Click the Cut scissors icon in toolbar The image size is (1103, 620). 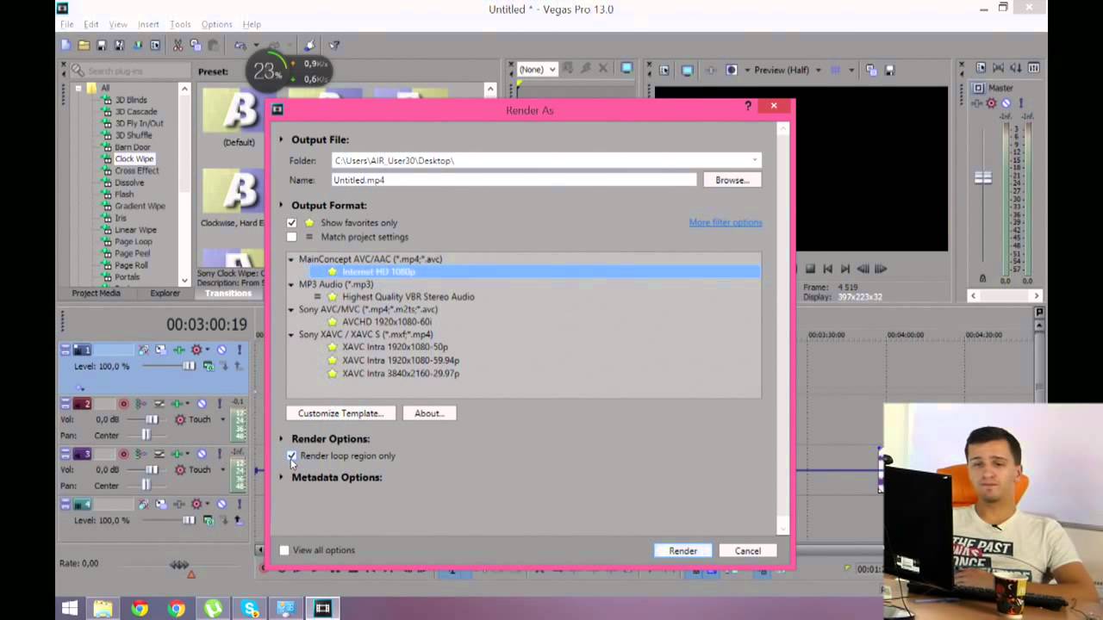(x=178, y=45)
